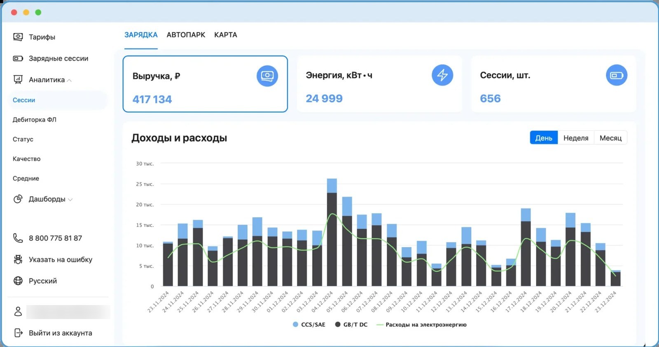Click the globe language icon
The image size is (659, 347).
pyautogui.click(x=18, y=281)
